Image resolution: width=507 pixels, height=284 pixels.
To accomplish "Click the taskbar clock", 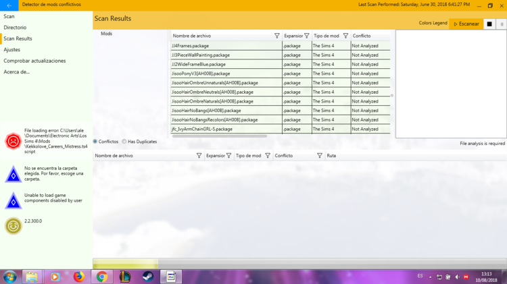I will point(486,277).
